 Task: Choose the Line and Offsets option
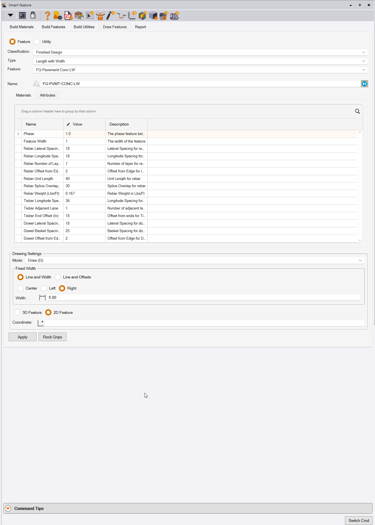(x=58, y=277)
